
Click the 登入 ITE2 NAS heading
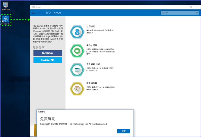pos(93,64)
